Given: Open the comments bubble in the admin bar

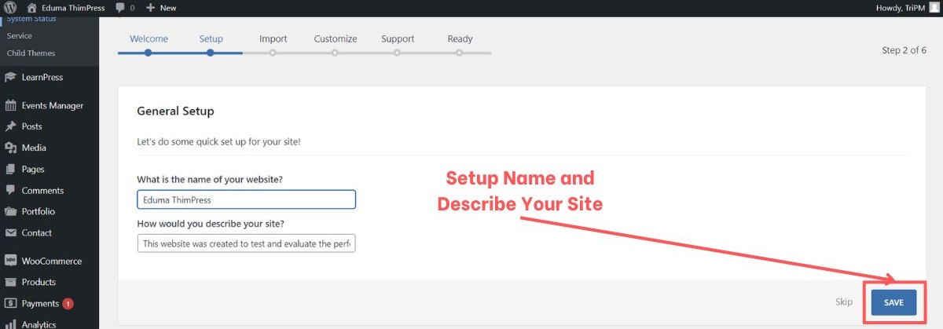Looking at the screenshot, I should pos(119,8).
